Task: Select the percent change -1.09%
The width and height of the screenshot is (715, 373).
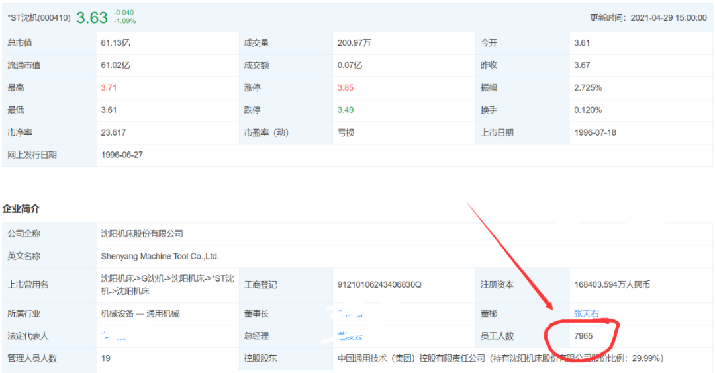Action: click(x=124, y=21)
